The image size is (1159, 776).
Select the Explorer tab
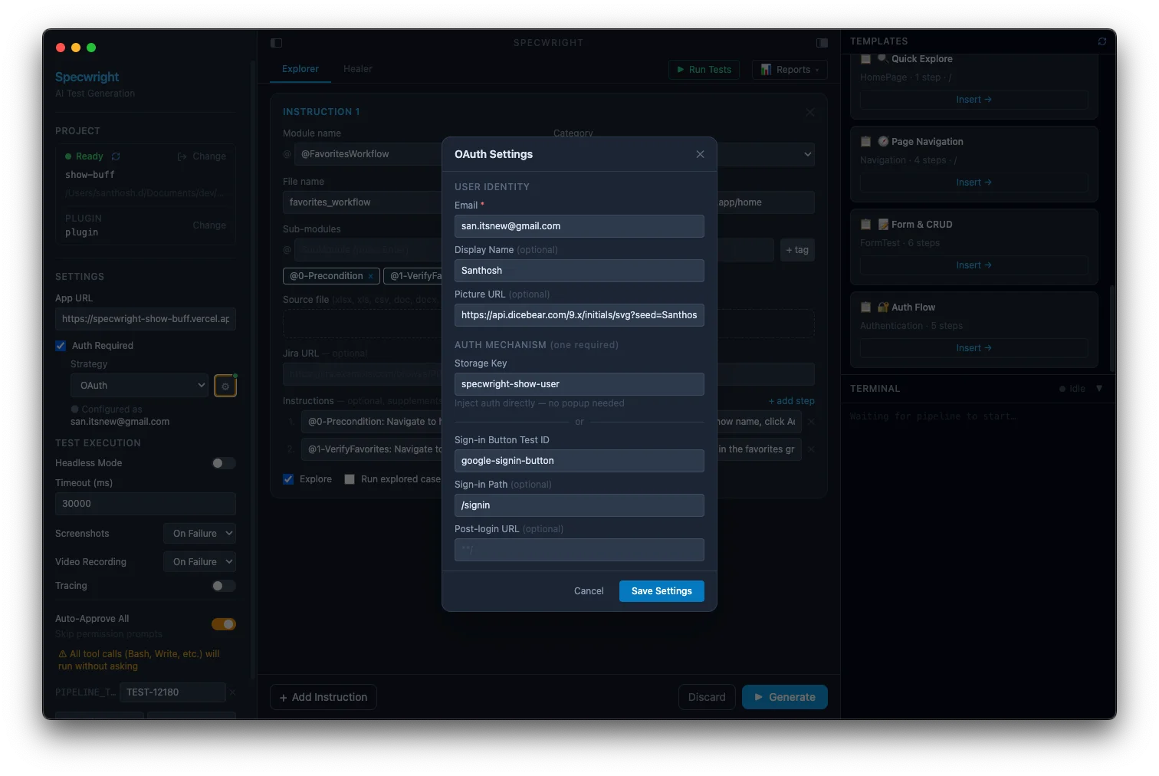(x=300, y=69)
